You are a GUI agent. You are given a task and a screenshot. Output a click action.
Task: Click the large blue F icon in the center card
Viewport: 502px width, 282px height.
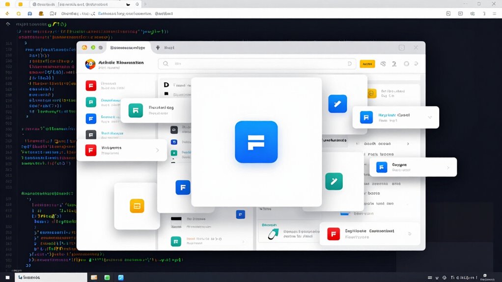point(256,142)
